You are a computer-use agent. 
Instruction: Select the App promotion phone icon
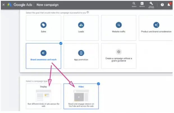[x=81, y=53]
